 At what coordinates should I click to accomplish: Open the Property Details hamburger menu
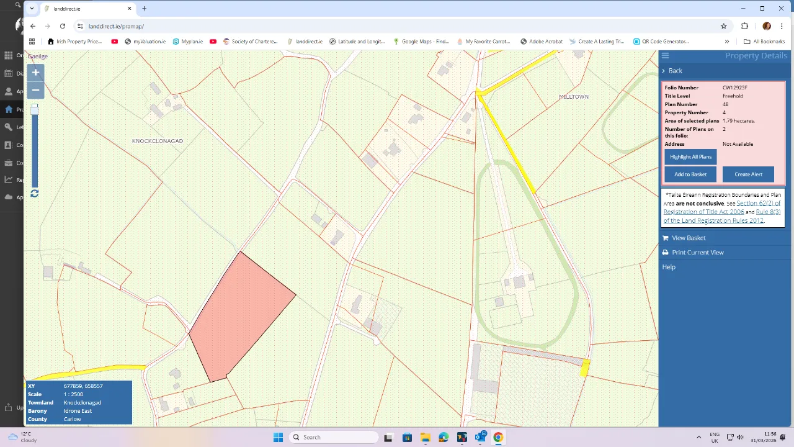665,55
